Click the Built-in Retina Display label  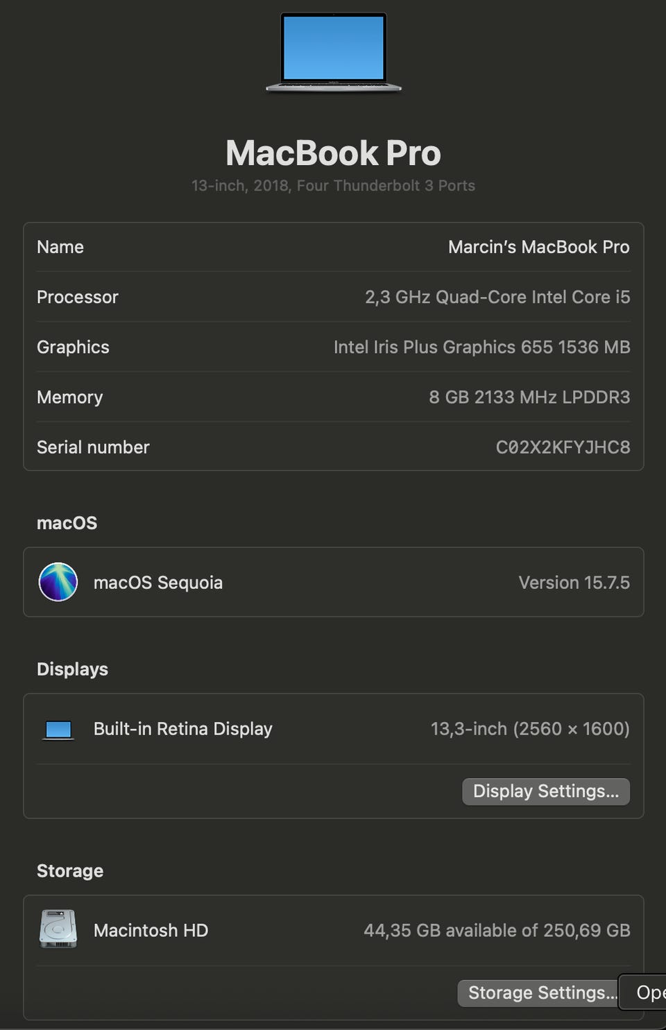[183, 729]
